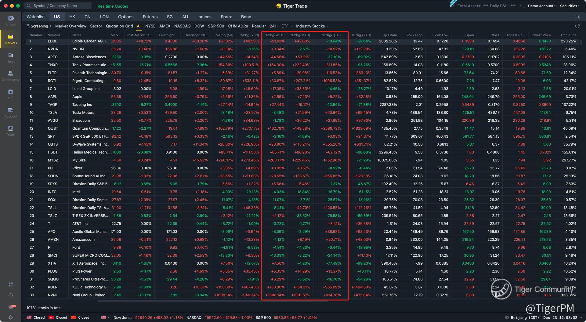Screen dimensions: 586x322
Task: Open the IPO sidebar section
Action: coord(11,94)
